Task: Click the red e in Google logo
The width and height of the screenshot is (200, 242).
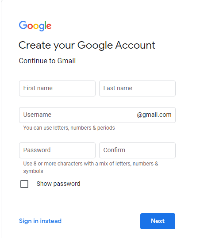Action: (x=49, y=27)
